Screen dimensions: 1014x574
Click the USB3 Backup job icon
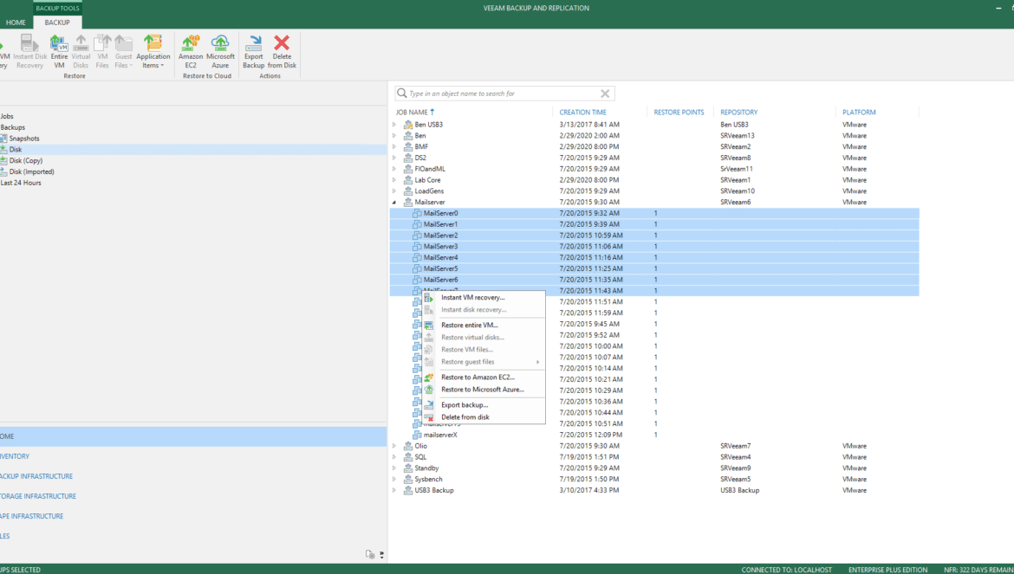(x=408, y=490)
